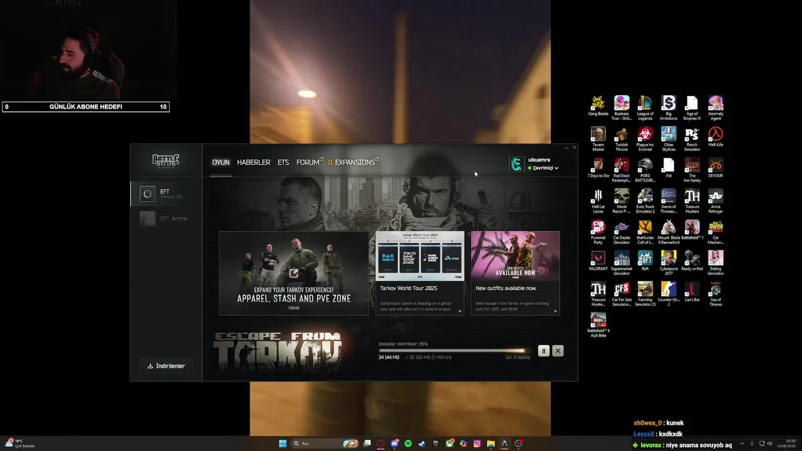802x451 pixels.
Task: Select EFT in the game sidebar
Action: [166, 194]
